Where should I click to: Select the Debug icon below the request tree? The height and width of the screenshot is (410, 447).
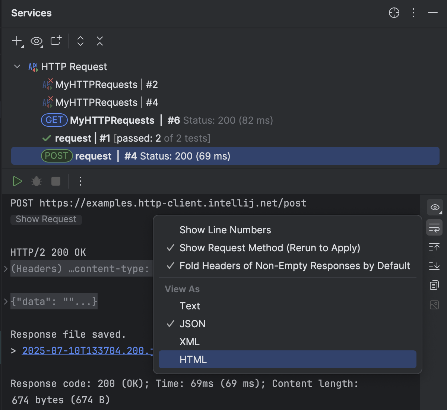[36, 181]
